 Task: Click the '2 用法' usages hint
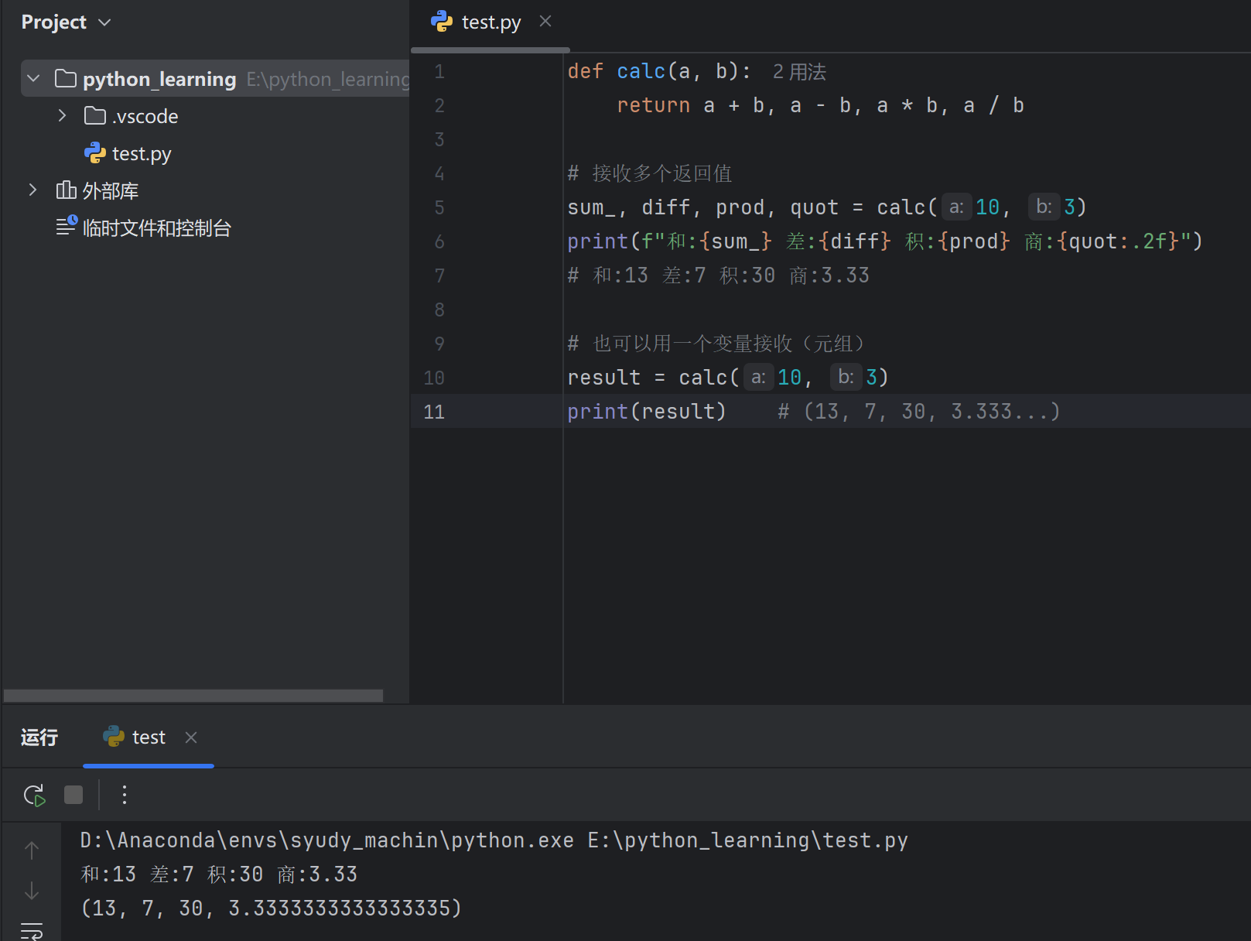click(x=799, y=72)
